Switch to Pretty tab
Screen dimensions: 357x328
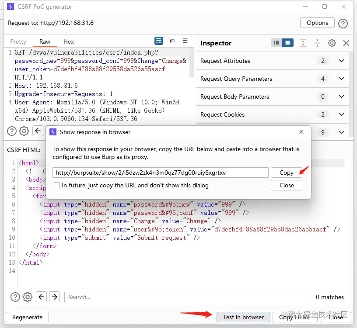[x=18, y=41]
